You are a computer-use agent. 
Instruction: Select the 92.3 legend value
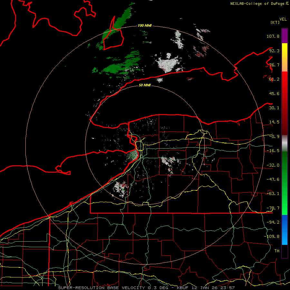pos(274,51)
